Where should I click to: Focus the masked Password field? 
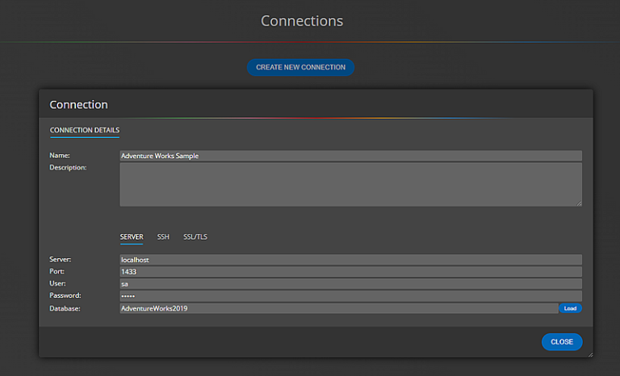pyautogui.click(x=350, y=296)
